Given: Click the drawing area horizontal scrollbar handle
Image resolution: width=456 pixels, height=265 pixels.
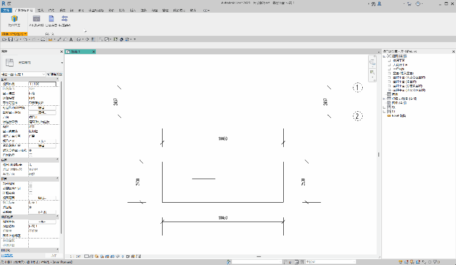Looking at the screenshot, I should [x=258, y=257].
